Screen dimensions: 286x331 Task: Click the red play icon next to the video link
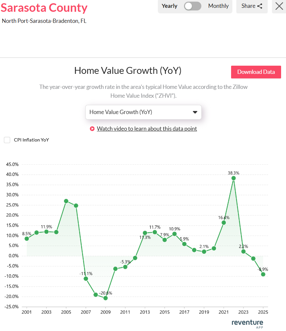pyautogui.click(x=92, y=128)
